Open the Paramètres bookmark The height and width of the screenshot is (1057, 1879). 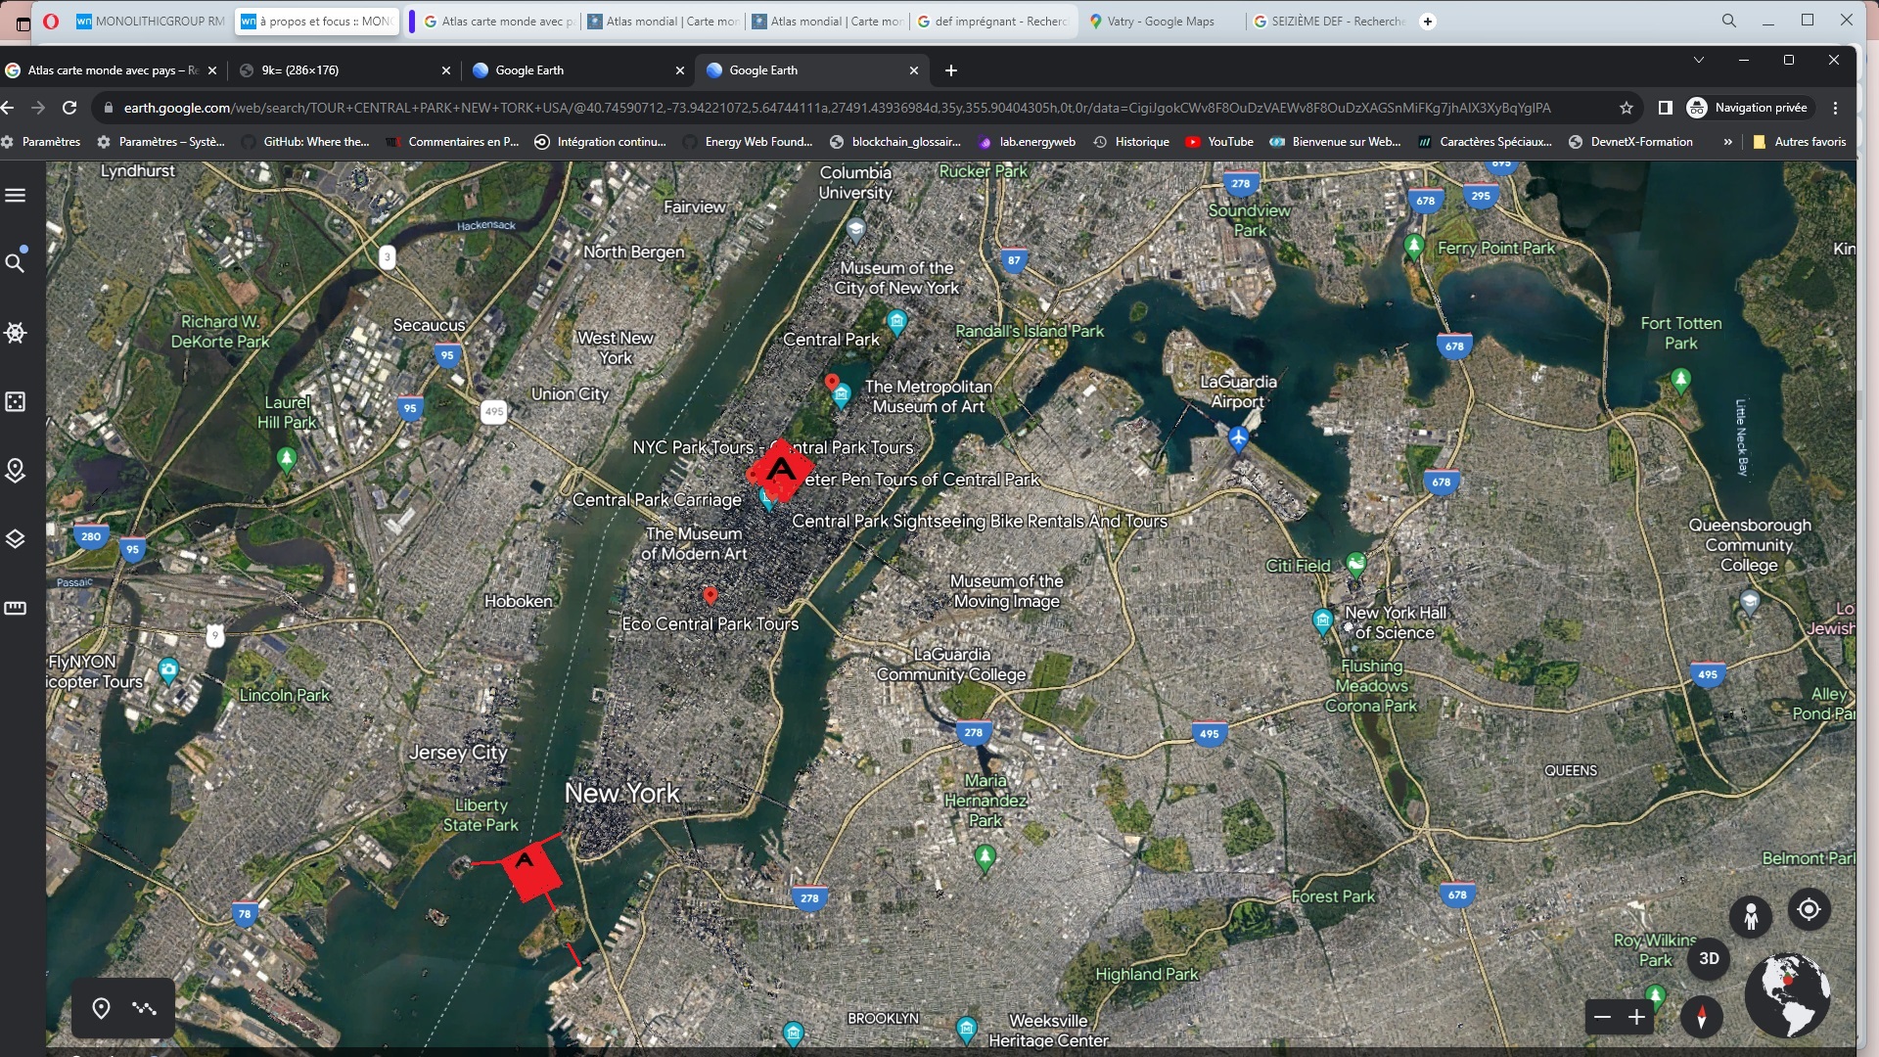coord(41,142)
